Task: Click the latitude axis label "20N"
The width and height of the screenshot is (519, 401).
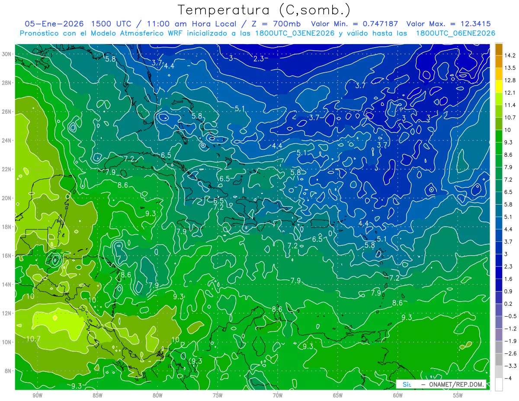Action: pos(7,198)
